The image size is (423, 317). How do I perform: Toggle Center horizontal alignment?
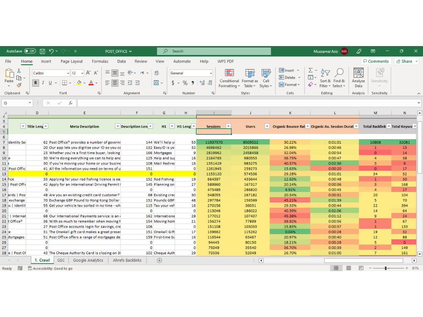click(x=115, y=83)
